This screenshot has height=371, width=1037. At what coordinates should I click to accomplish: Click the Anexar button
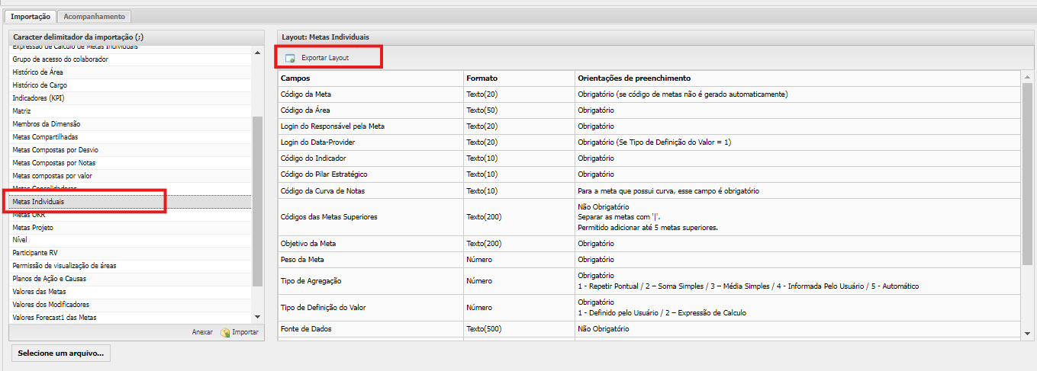[201, 332]
